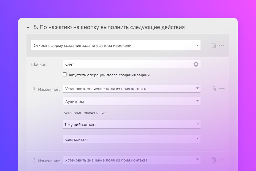Open more options for task form action
Viewport: 256px width, 171px height.
coord(222,45)
